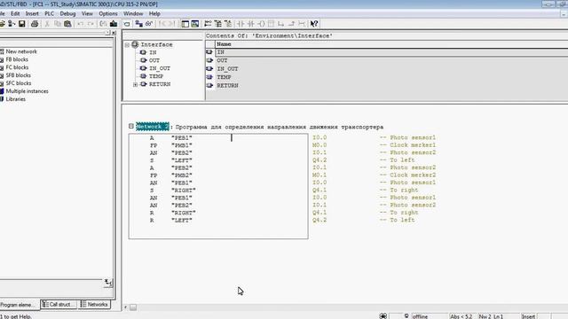
Task: Select Libraries in elements list
Action: point(16,99)
